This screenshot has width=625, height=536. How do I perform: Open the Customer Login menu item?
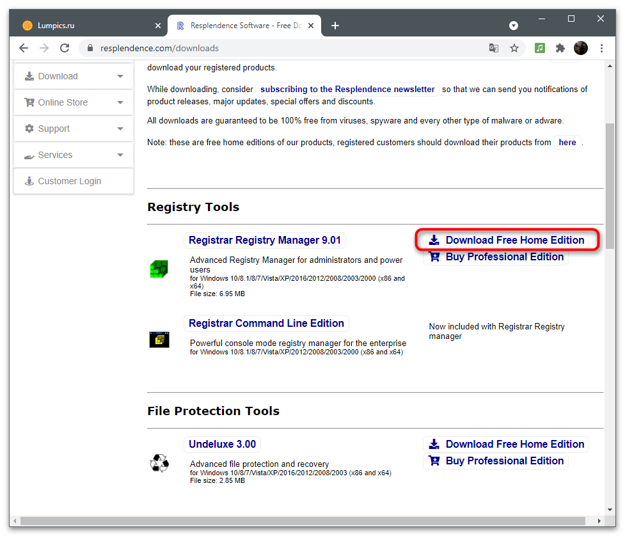pos(74,181)
